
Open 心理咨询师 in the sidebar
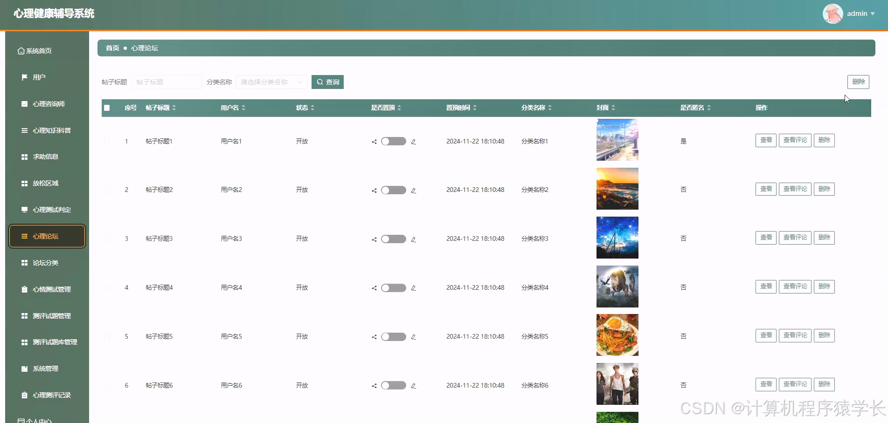[x=47, y=104]
